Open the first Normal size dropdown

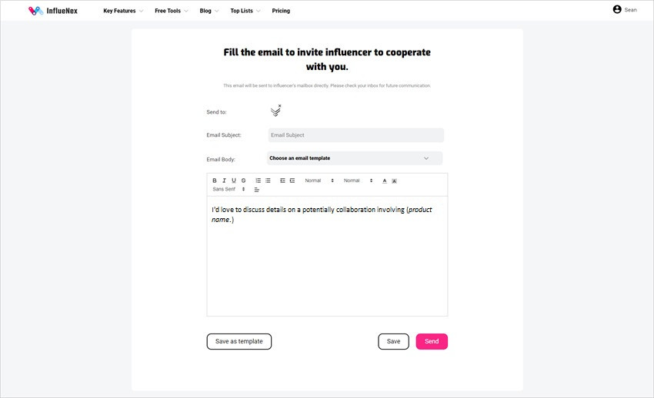319,181
